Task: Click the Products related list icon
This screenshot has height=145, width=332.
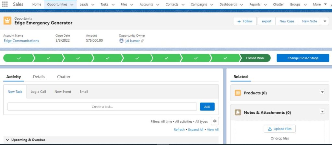Action: pos(238,93)
